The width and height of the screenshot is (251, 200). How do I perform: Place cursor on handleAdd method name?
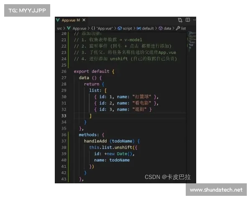96,141
